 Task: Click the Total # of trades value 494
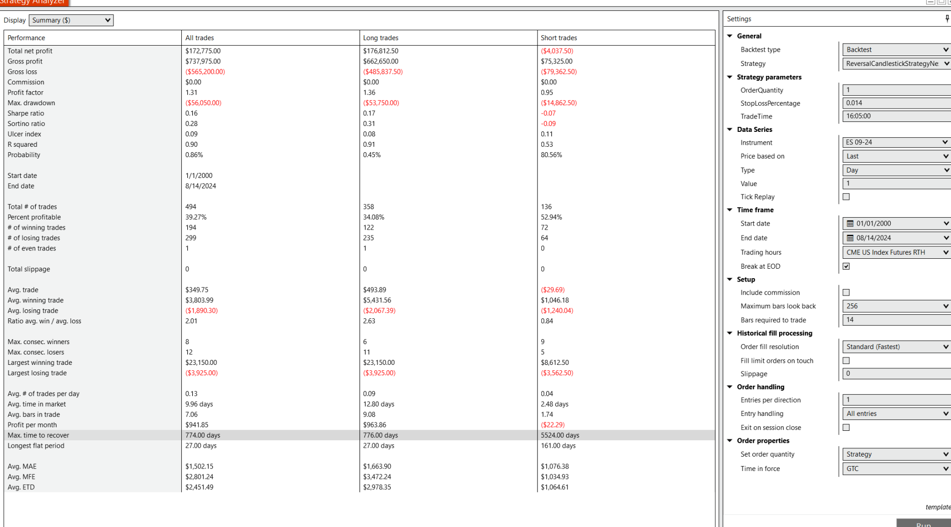[x=191, y=207]
